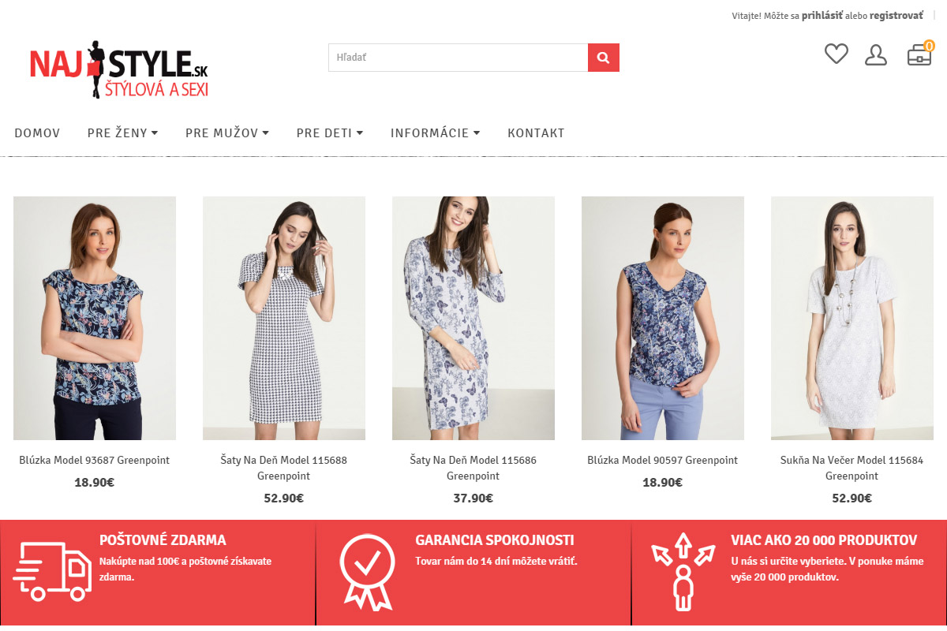
Task: Expand the PRE DETI dropdown menu
Action: tap(330, 133)
